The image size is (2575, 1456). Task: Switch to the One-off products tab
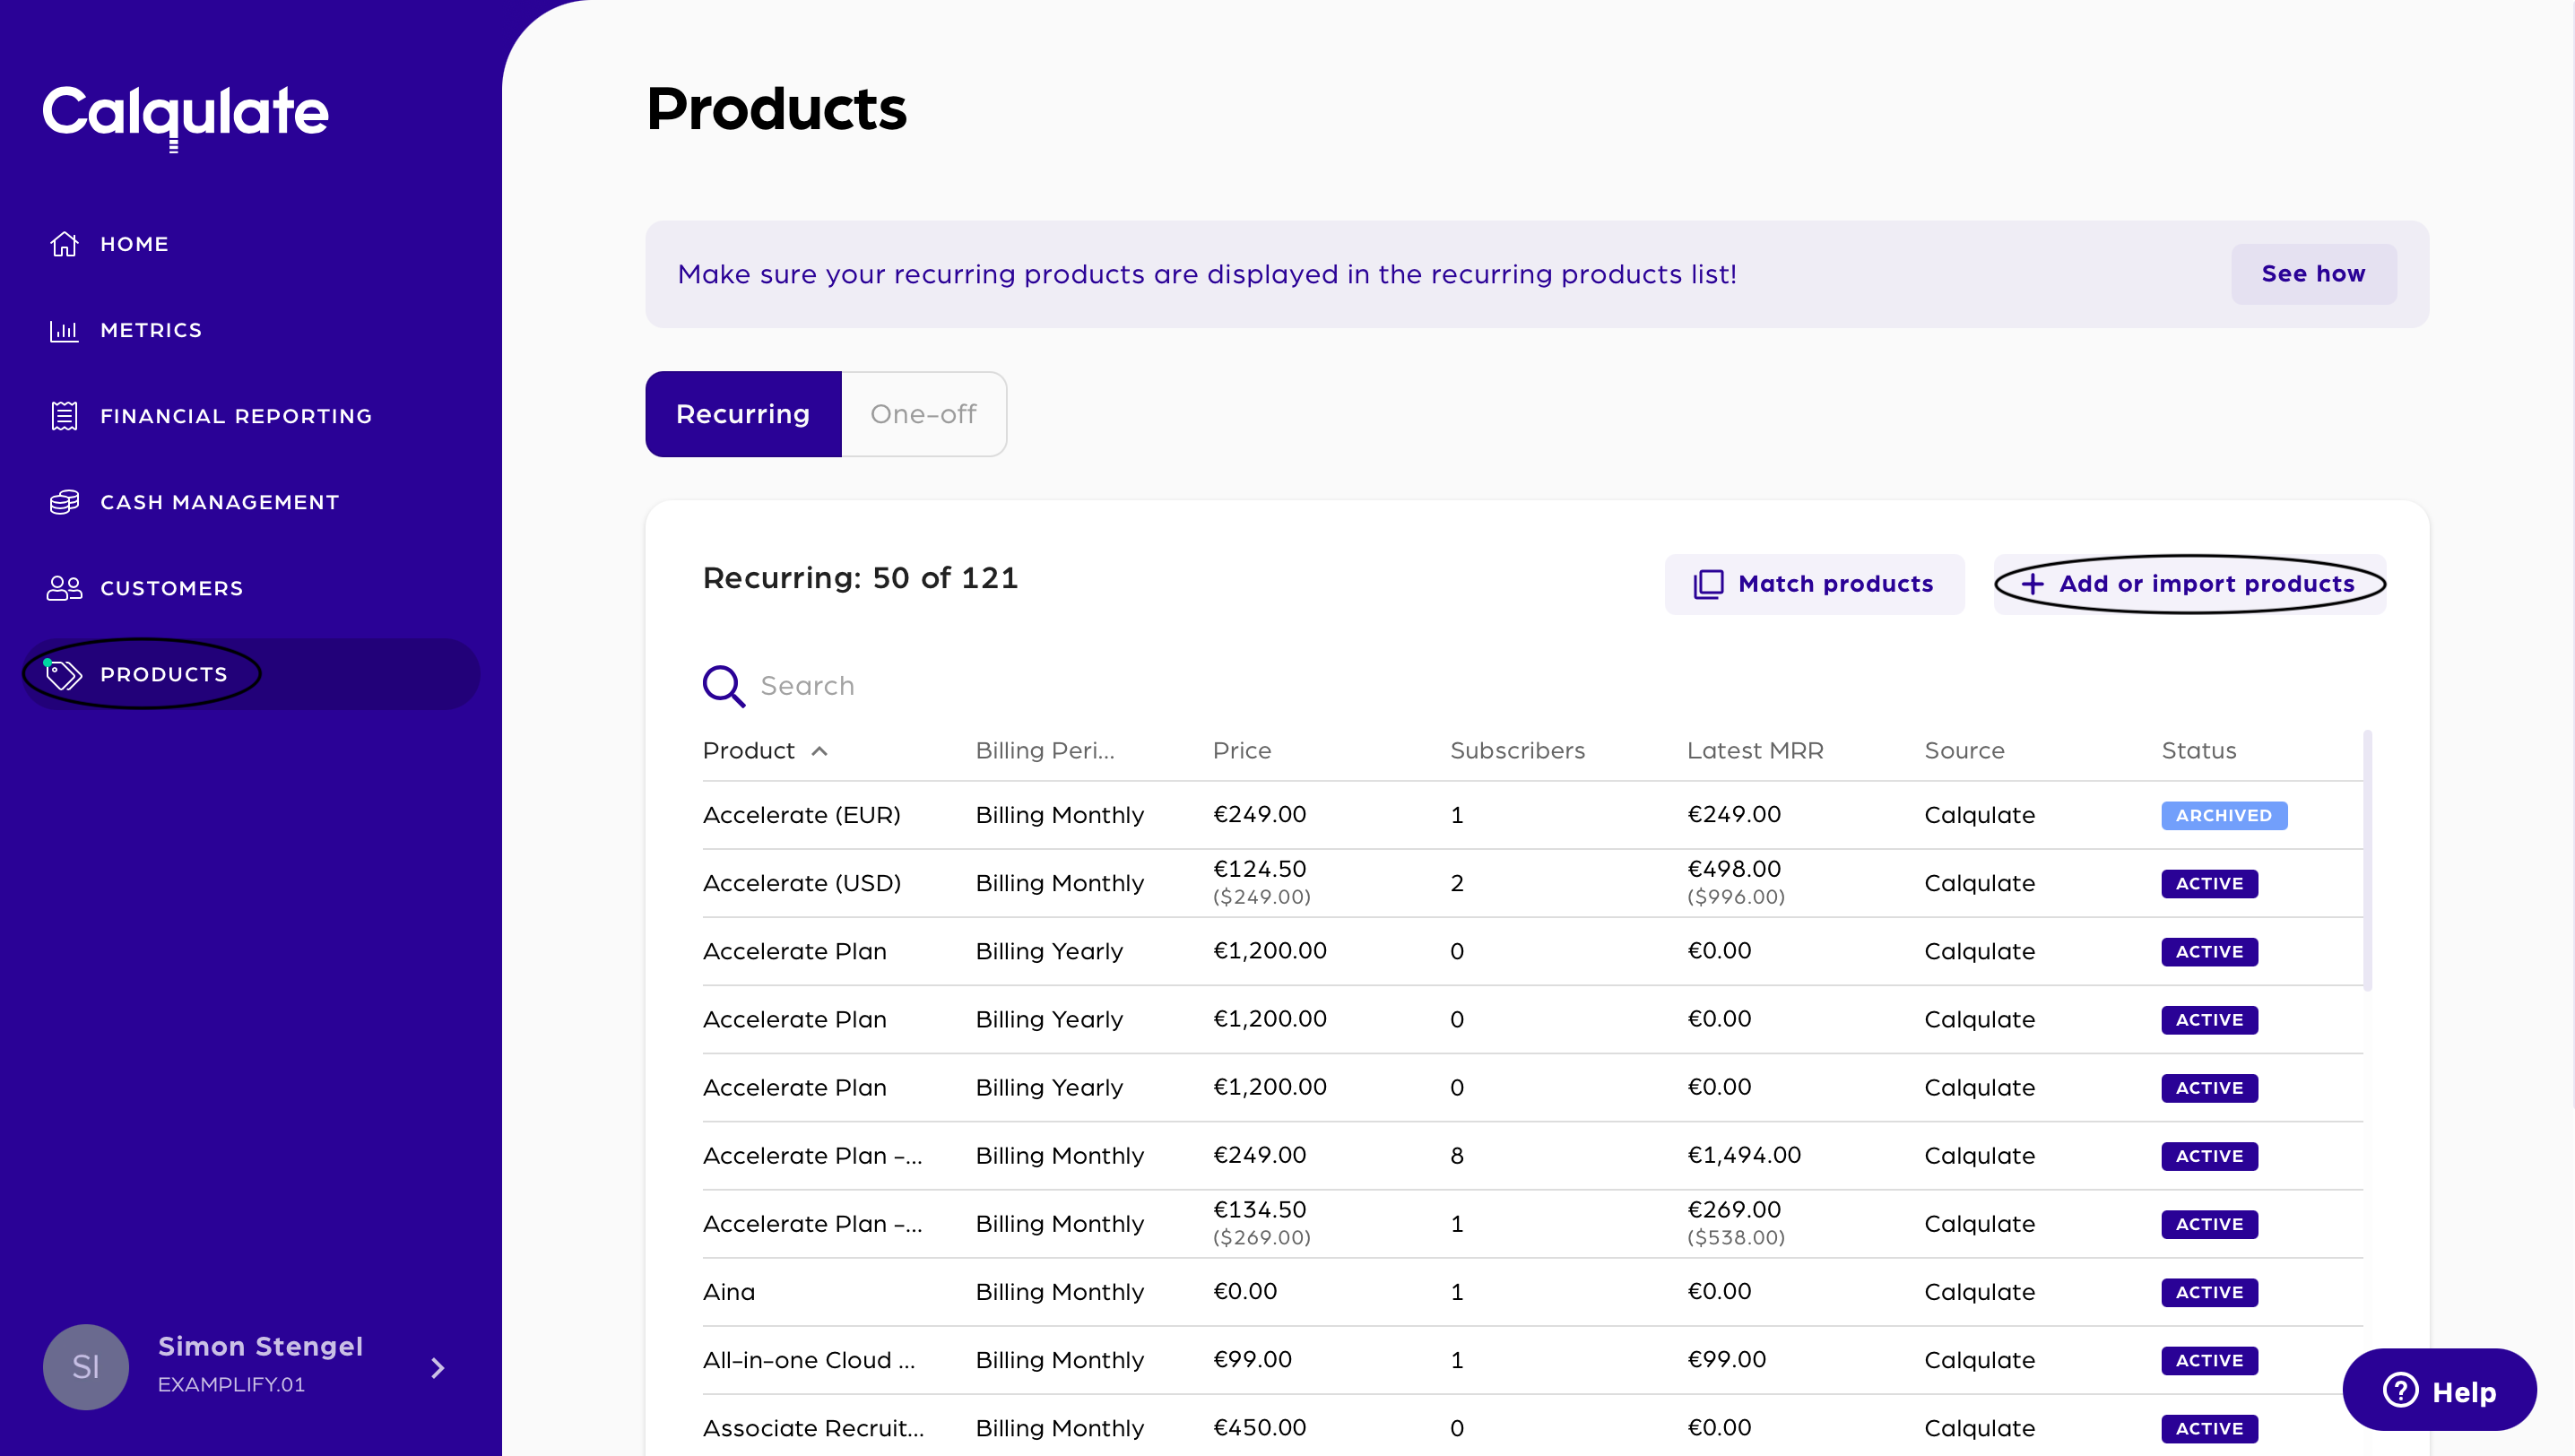[x=923, y=414]
